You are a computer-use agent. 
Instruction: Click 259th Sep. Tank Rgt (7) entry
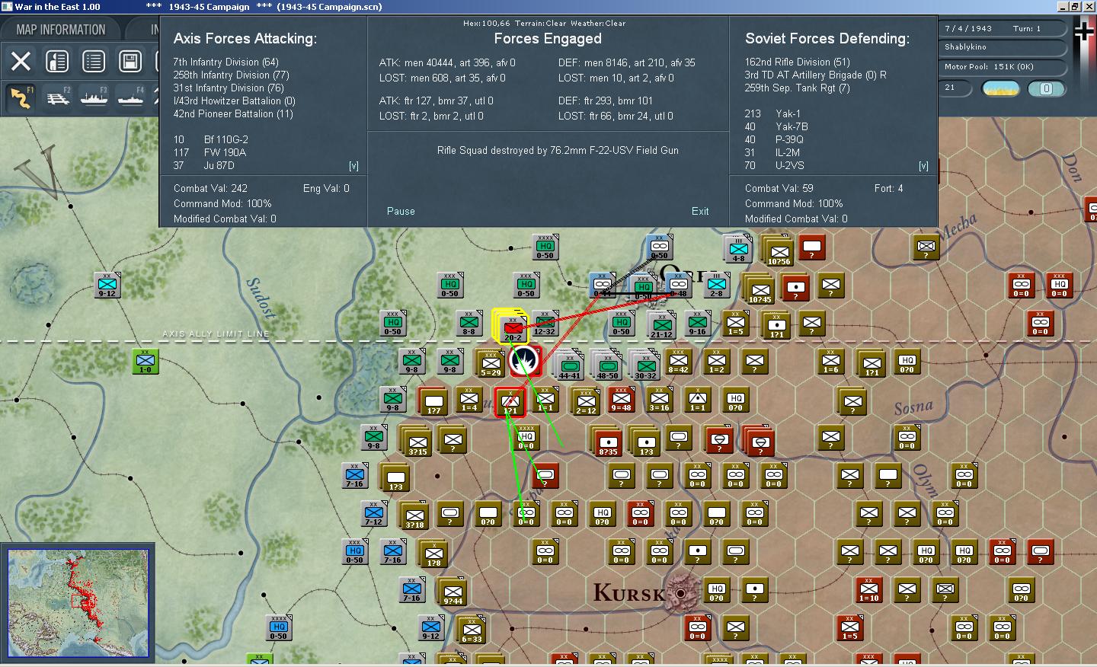pos(797,88)
